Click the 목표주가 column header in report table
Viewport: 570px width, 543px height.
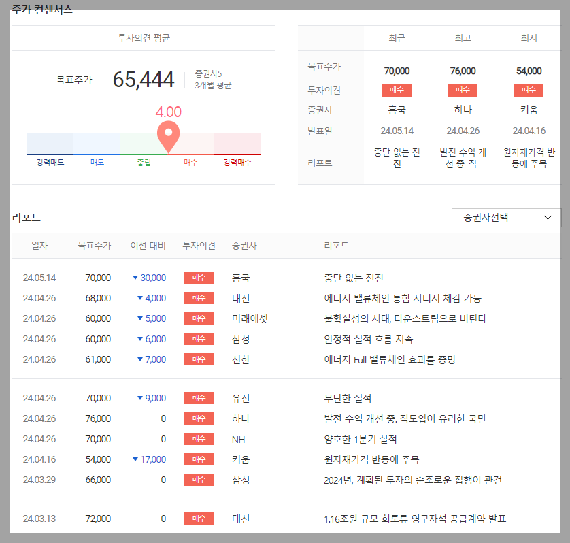click(x=94, y=246)
